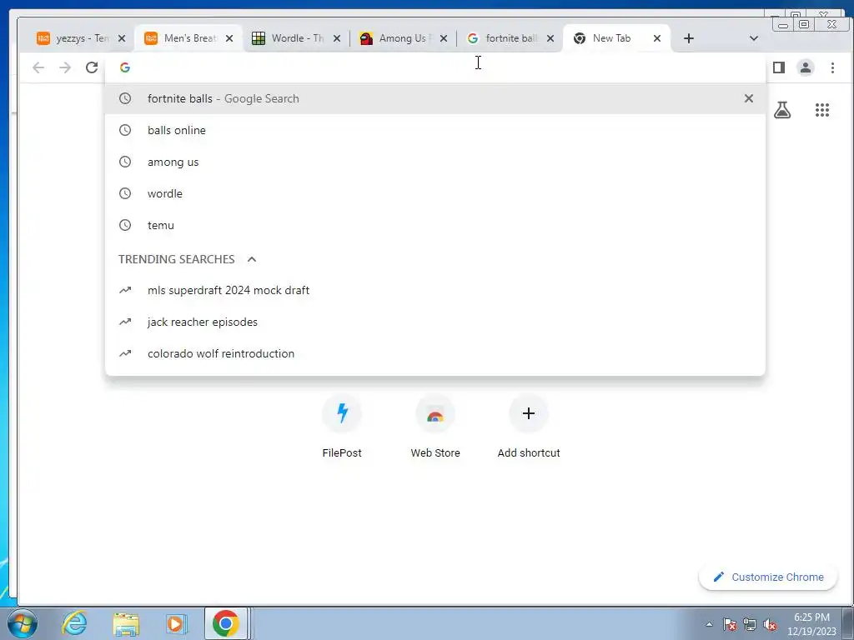Show hidden tray icons arrow

click(709, 624)
